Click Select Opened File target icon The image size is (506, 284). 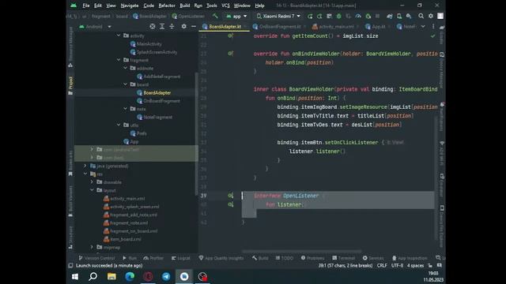point(153,26)
